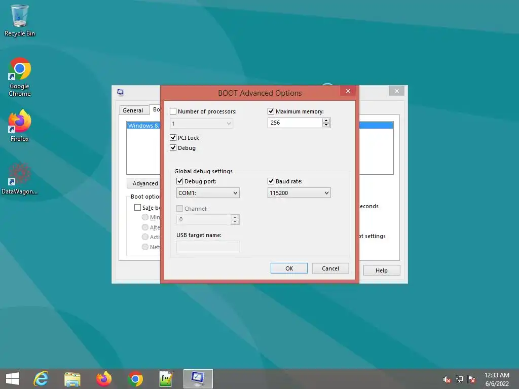
Task: Open the COM1 debug port dropdown
Action: (x=208, y=193)
